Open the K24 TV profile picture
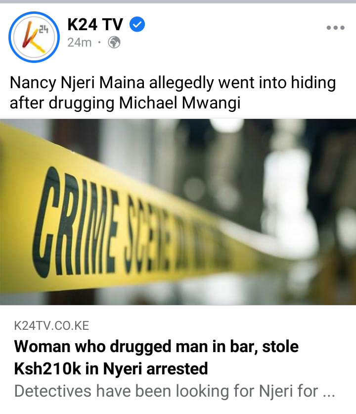Image resolution: width=356 pixels, height=414 pixels. 34,37
